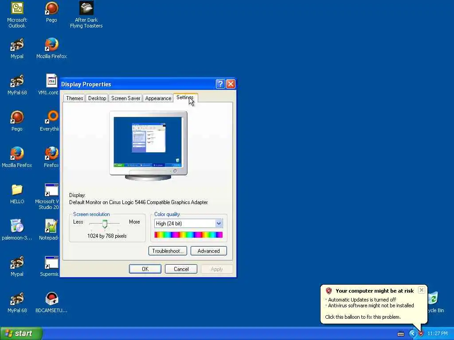Switch to the Desktop tab
Screen dimensions: 454x340
point(97,98)
